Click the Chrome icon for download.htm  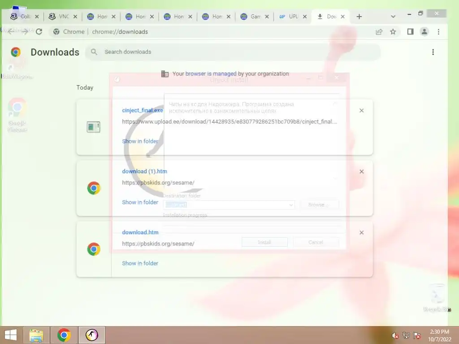[x=94, y=249]
